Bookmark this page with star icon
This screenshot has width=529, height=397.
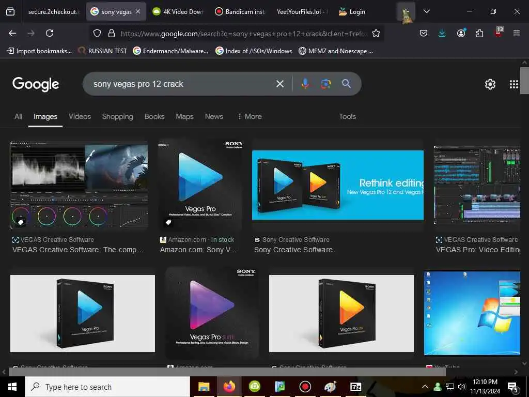click(376, 33)
